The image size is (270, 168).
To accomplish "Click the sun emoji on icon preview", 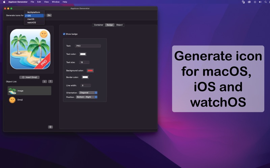I will (x=44, y=34).
